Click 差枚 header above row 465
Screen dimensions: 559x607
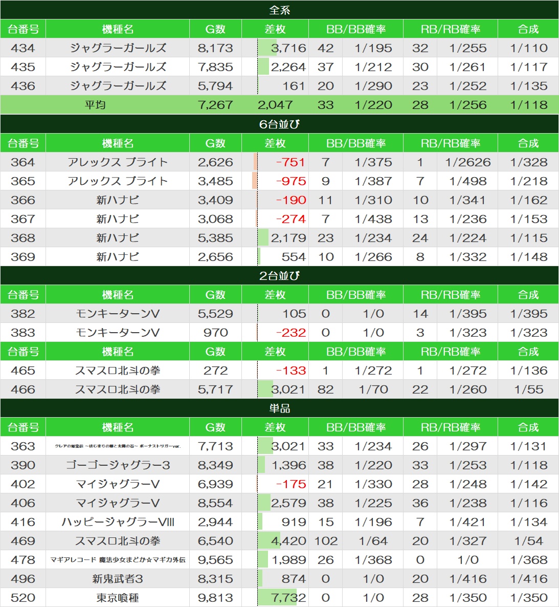(x=275, y=352)
